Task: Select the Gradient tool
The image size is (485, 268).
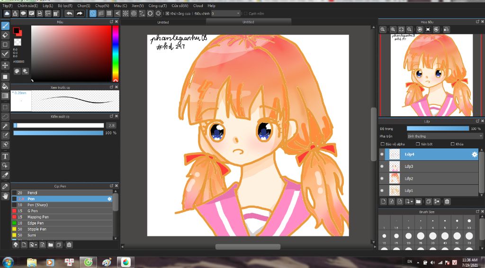Action: (x=5, y=95)
